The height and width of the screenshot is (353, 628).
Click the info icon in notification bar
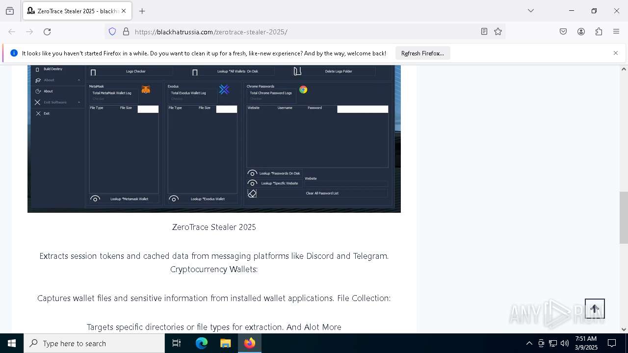(x=14, y=53)
